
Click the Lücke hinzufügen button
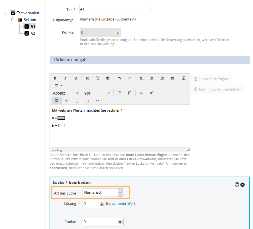pyautogui.click(x=211, y=79)
